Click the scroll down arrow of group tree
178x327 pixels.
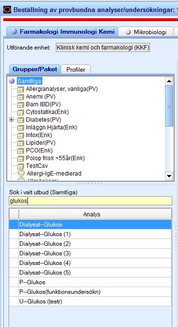pos(169,176)
